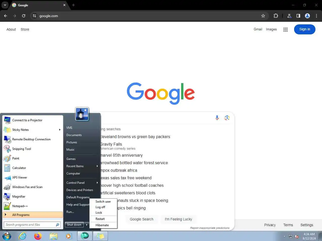The width and height of the screenshot is (322, 241).
Task: Click the search by image camera icon
Action: (227, 118)
